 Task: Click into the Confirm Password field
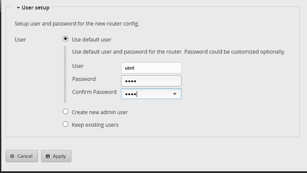147,94
